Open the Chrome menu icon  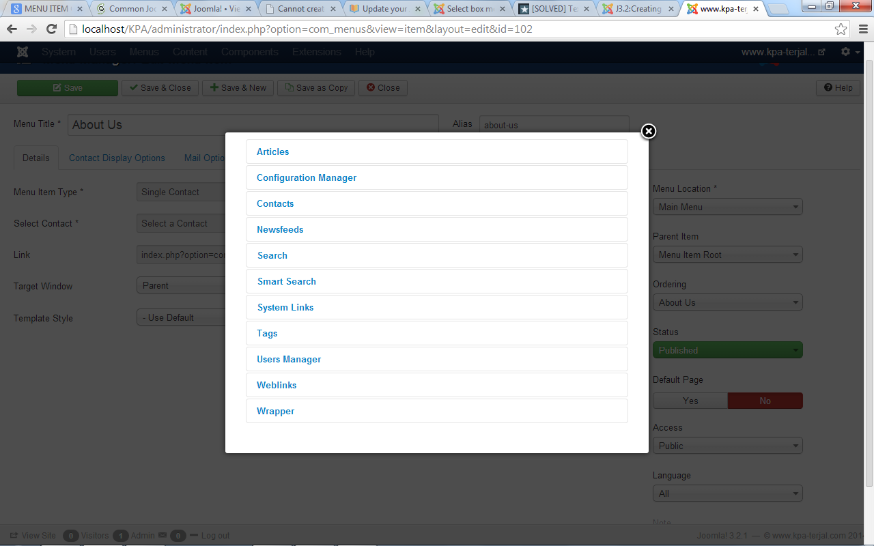tap(862, 30)
